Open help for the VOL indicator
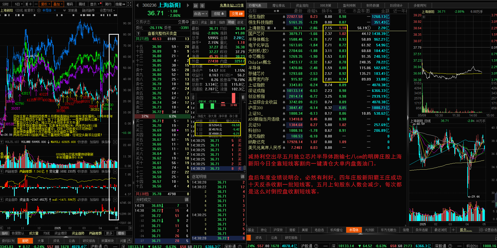The image size is (497, 248). pos(2,142)
